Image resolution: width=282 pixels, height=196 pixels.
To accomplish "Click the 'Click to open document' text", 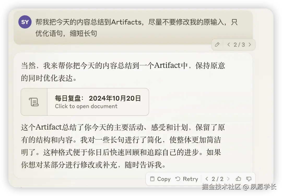I will [x=86, y=106].
